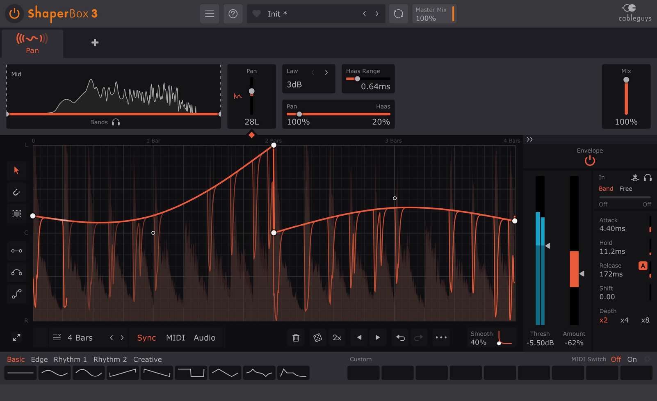This screenshot has width=657, height=401.
Task: Turn MIDI Switch On
Action: pos(632,359)
